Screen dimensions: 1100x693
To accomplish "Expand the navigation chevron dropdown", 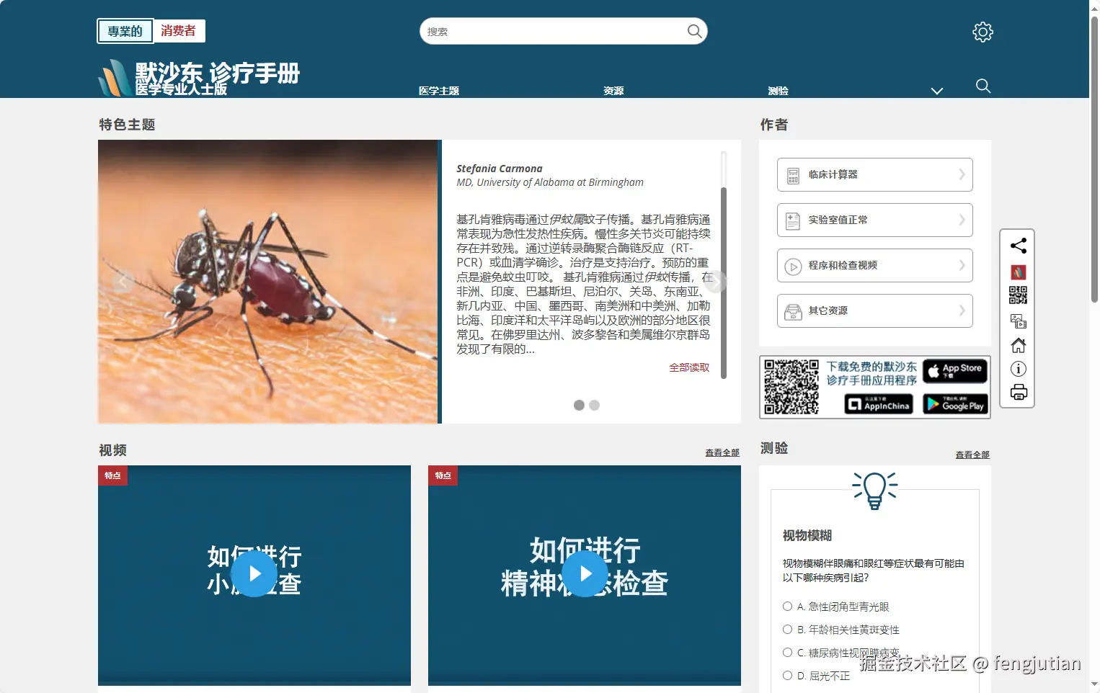I will tap(937, 91).
